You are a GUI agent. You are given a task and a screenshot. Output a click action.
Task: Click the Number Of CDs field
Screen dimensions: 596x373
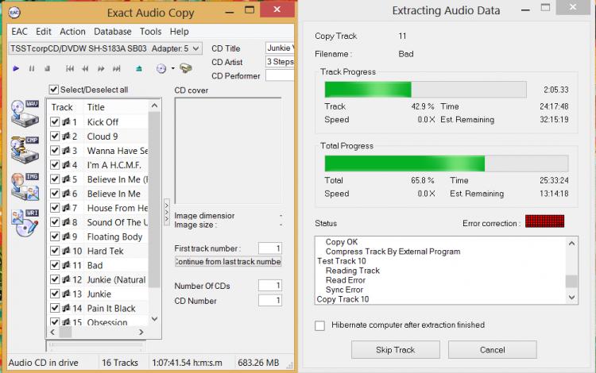coord(270,285)
